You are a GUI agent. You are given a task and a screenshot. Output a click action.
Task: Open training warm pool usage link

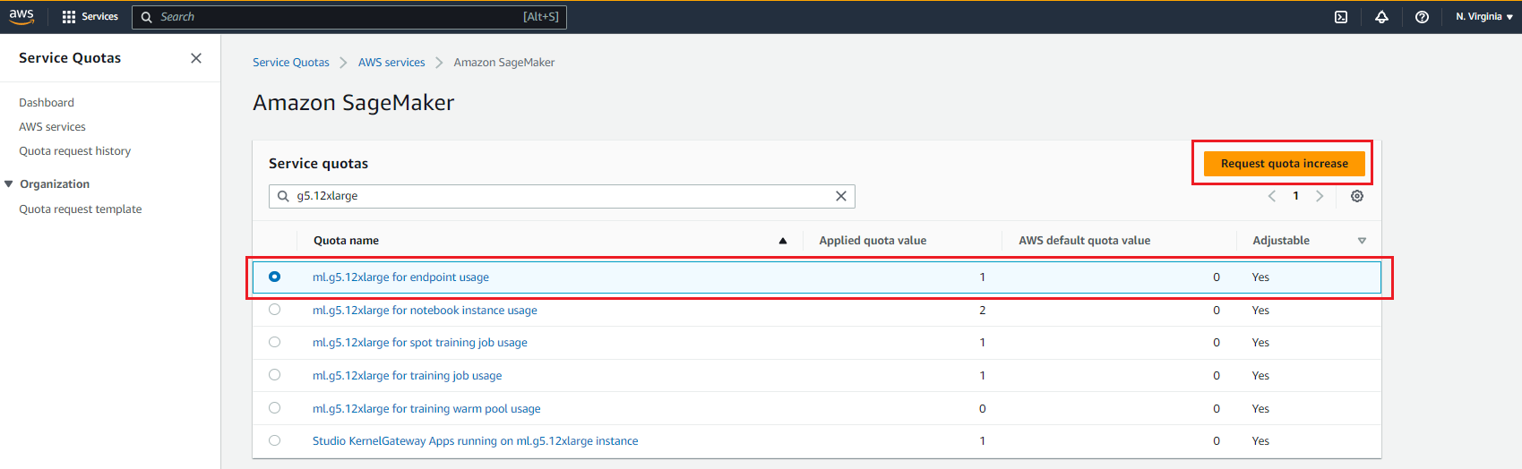click(x=426, y=409)
